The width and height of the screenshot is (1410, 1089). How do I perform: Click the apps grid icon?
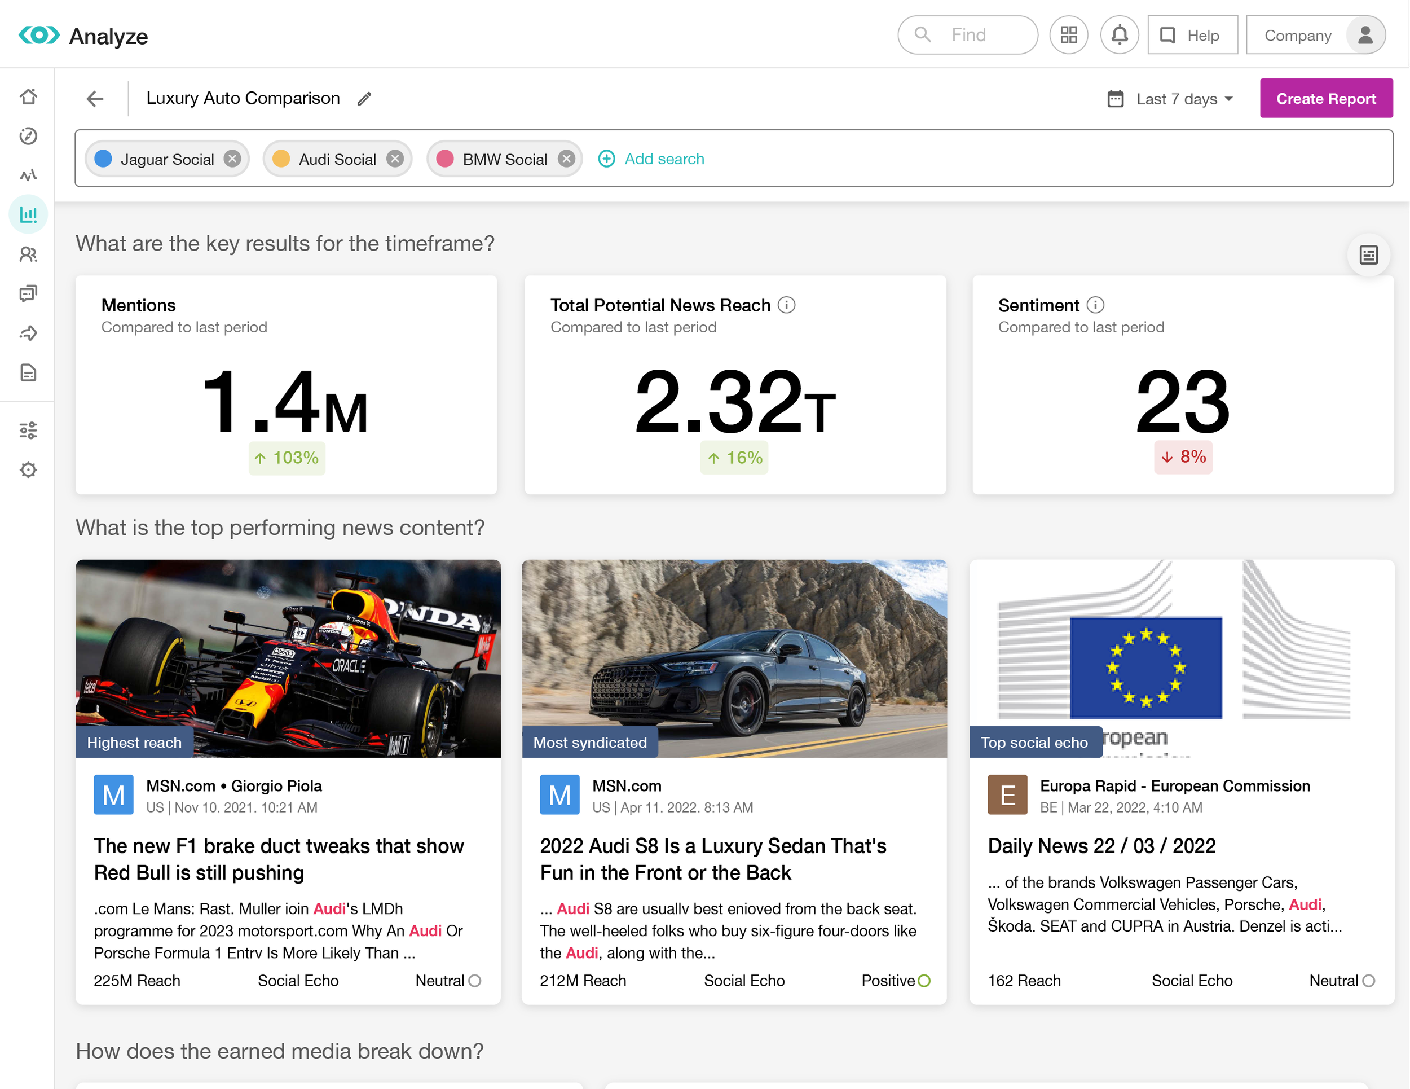click(1068, 35)
